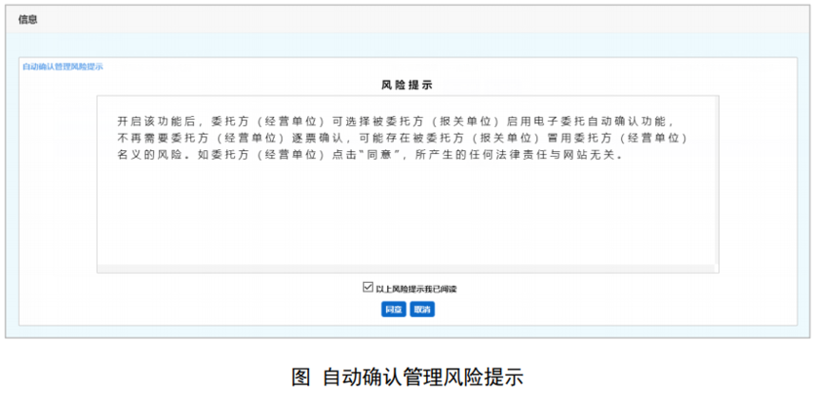Click the 取消 button
The image size is (817, 397).
tap(422, 310)
